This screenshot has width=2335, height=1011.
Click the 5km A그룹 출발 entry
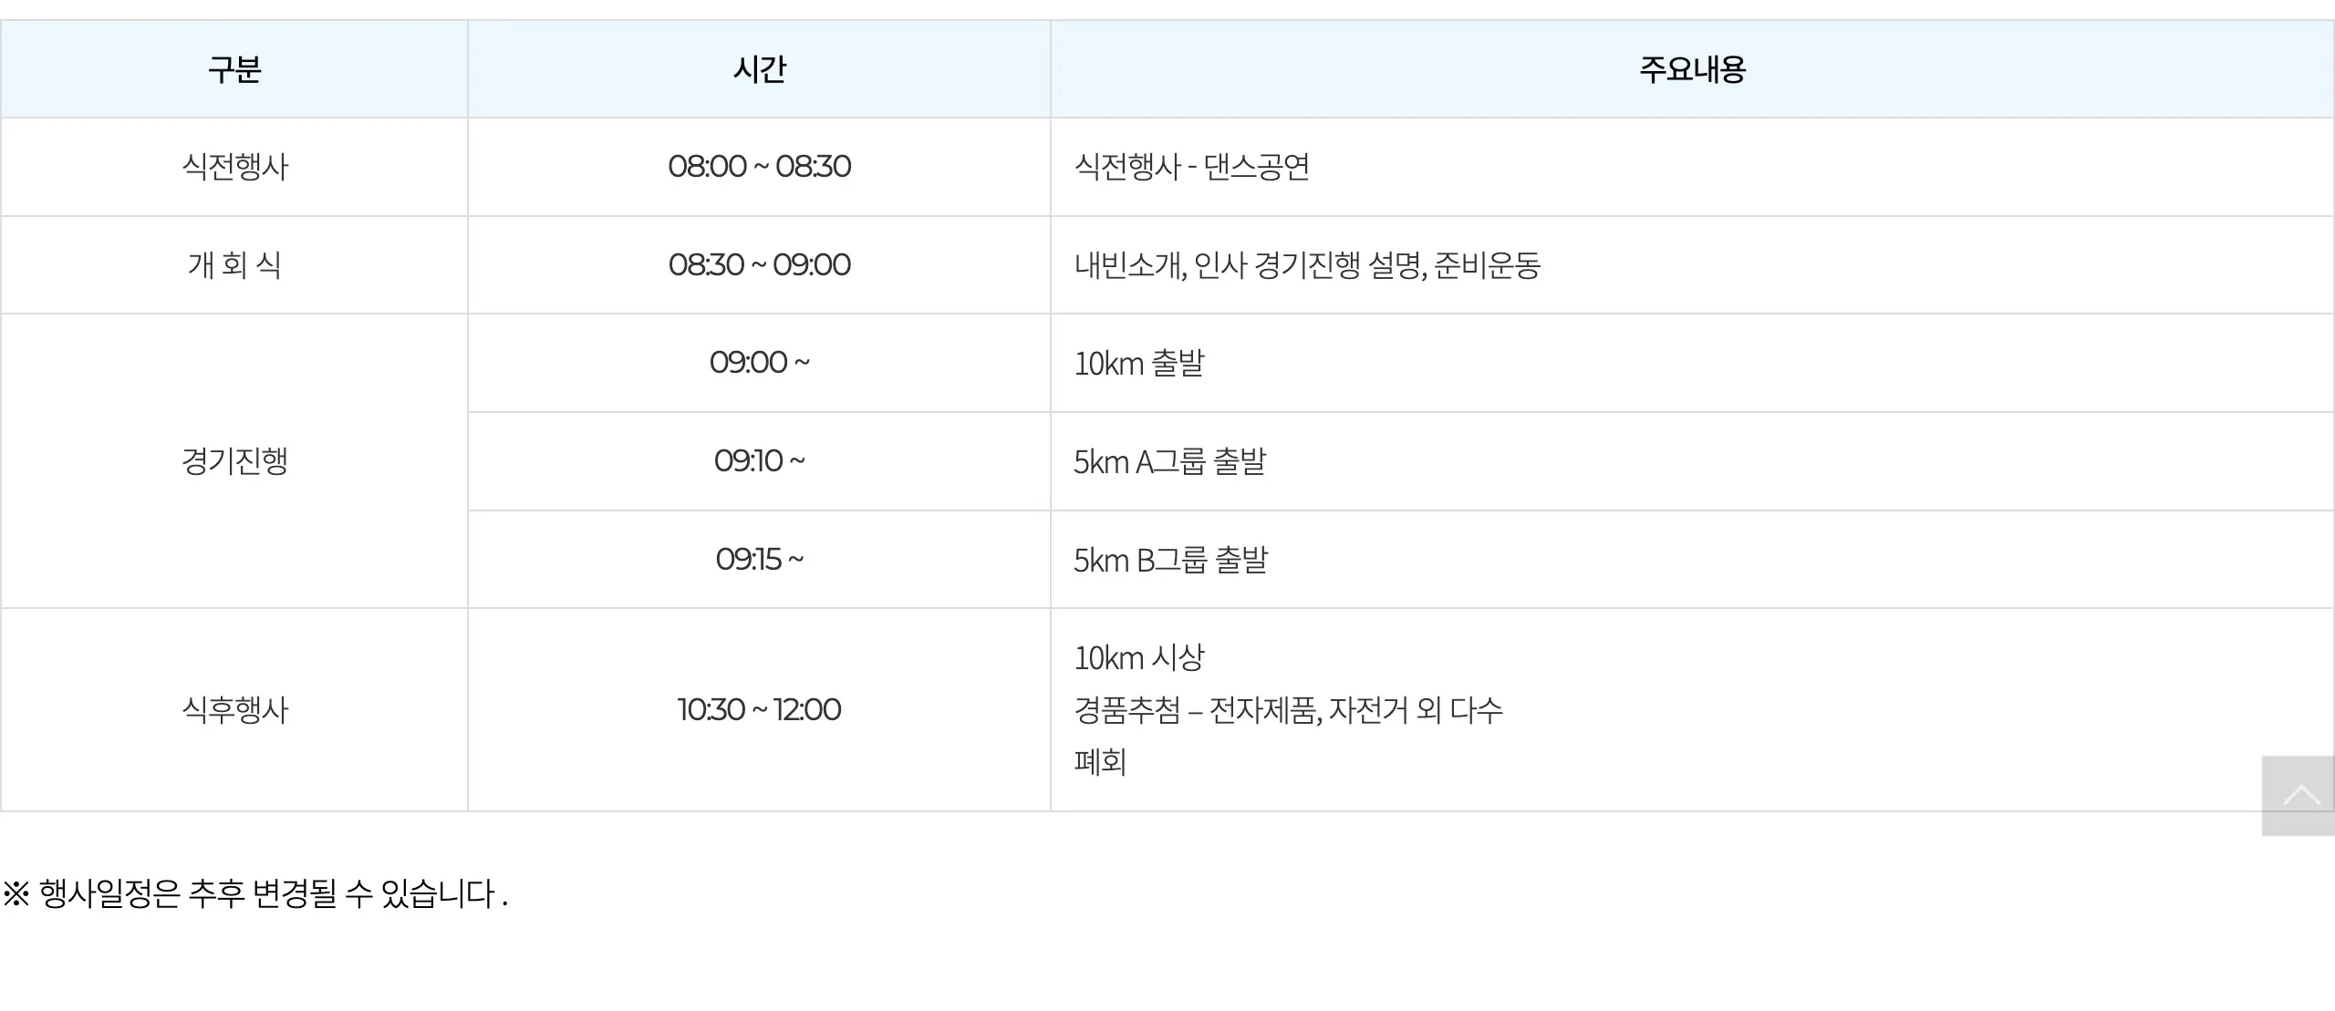click(1170, 462)
